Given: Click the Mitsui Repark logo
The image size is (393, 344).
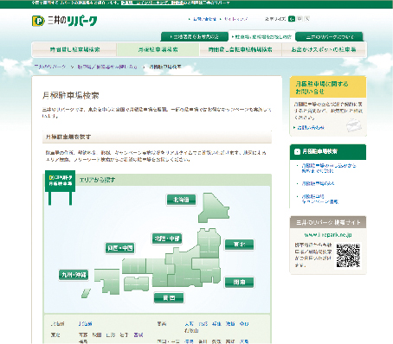Looking at the screenshot, I should point(65,21).
